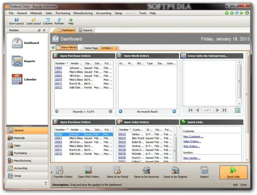
Task: Click the export icon in Gross Sales report
Action: tap(237, 110)
